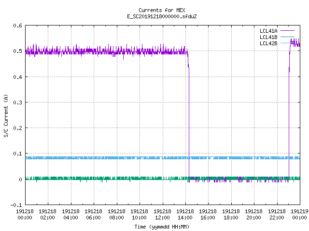Click the filename 'E_SC20191218000000.sfduZ'
This screenshot has width=309, height=231.
point(162,16)
